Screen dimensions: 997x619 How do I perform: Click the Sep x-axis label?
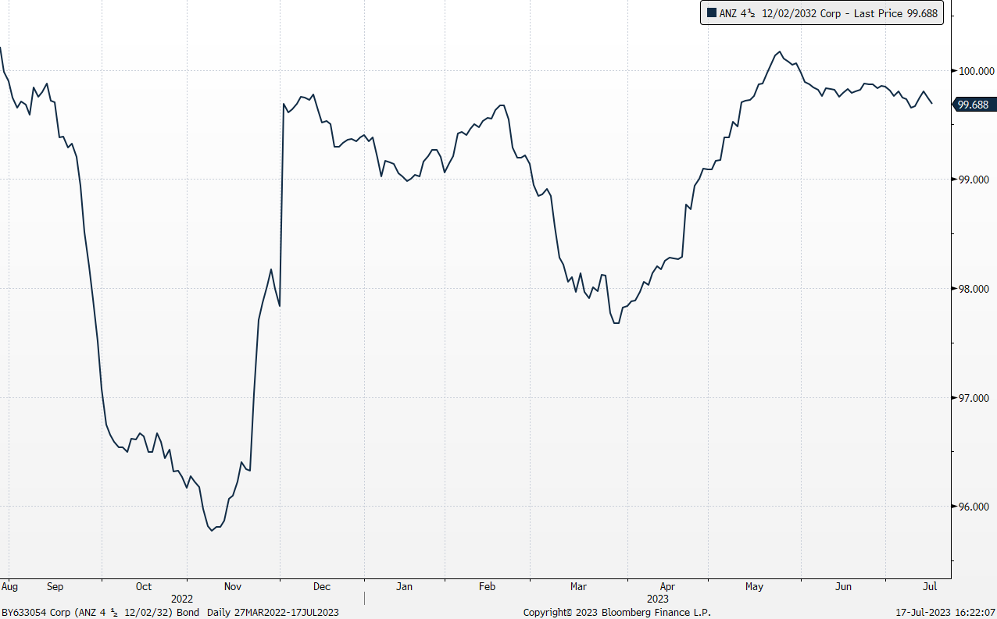point(55,586)
